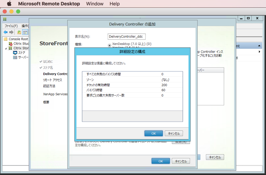Click the 認証方法 wizard step
Screen dimensions: 266x175
click(49, 86)
